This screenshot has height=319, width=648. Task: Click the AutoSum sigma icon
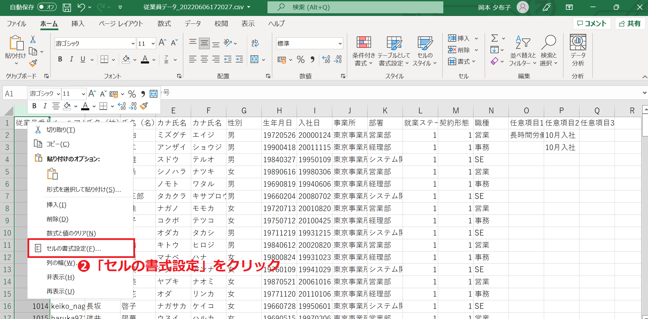point(495,38)
